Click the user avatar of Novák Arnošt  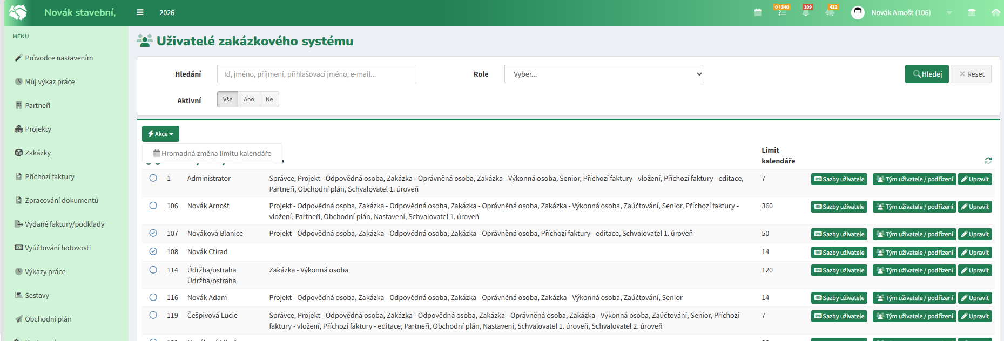coord(858,12)
